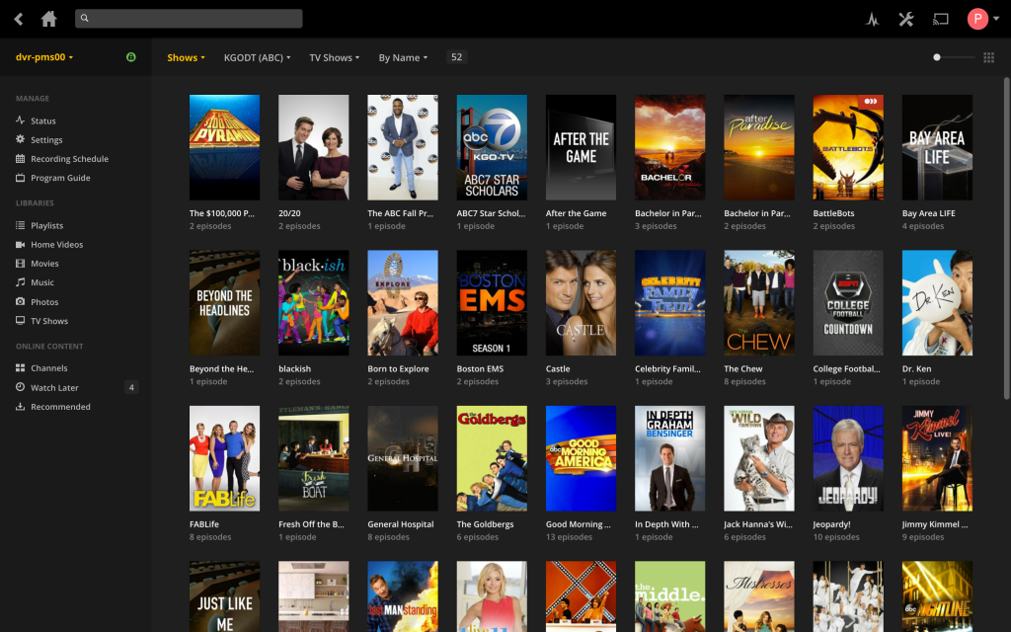Viewport: 1011px width, 632px height.
Task: Open the ABC7 Star Scholars poster
Action: click(492, 147)
